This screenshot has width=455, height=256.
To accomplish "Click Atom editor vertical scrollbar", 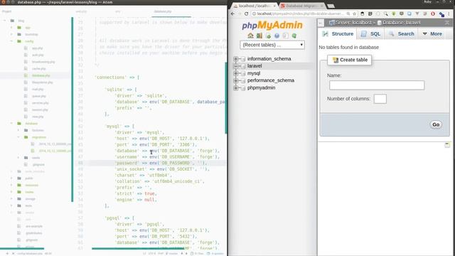I will coord(226,98).
